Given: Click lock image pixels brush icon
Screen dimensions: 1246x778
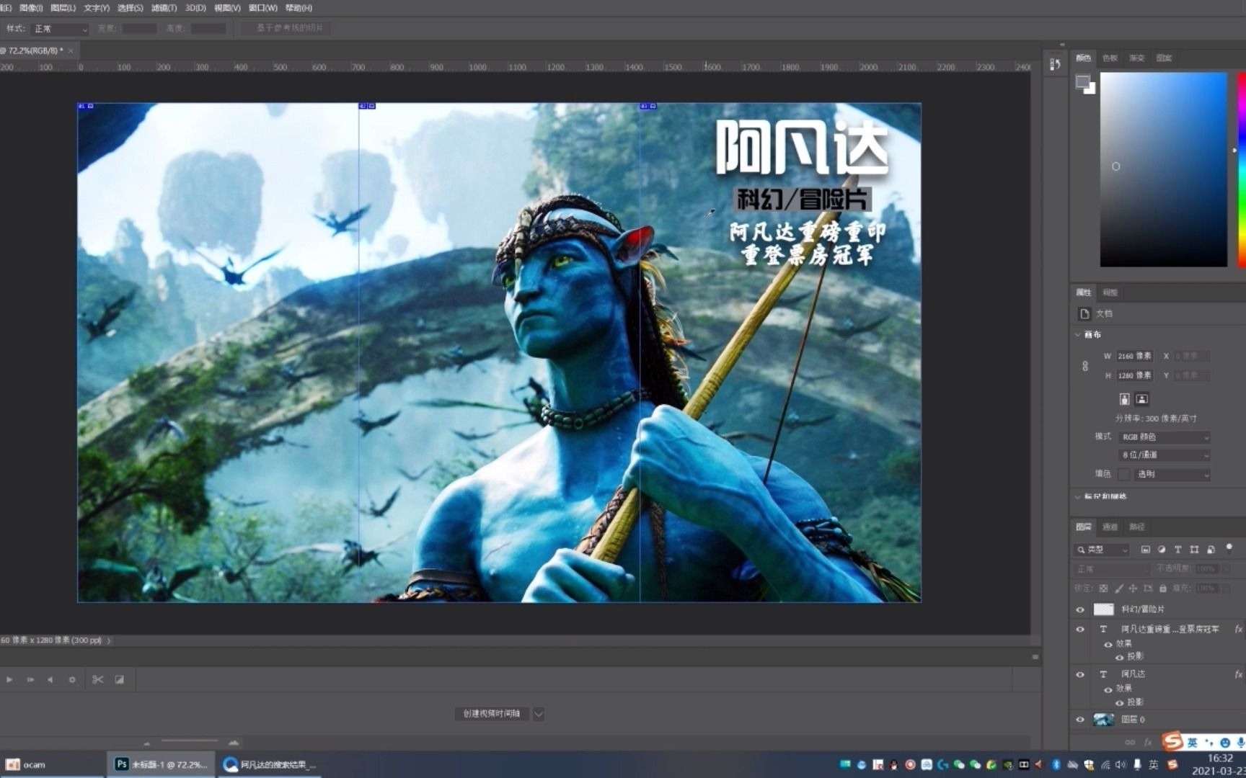Looking at the screenshot, I should 1119,589.
